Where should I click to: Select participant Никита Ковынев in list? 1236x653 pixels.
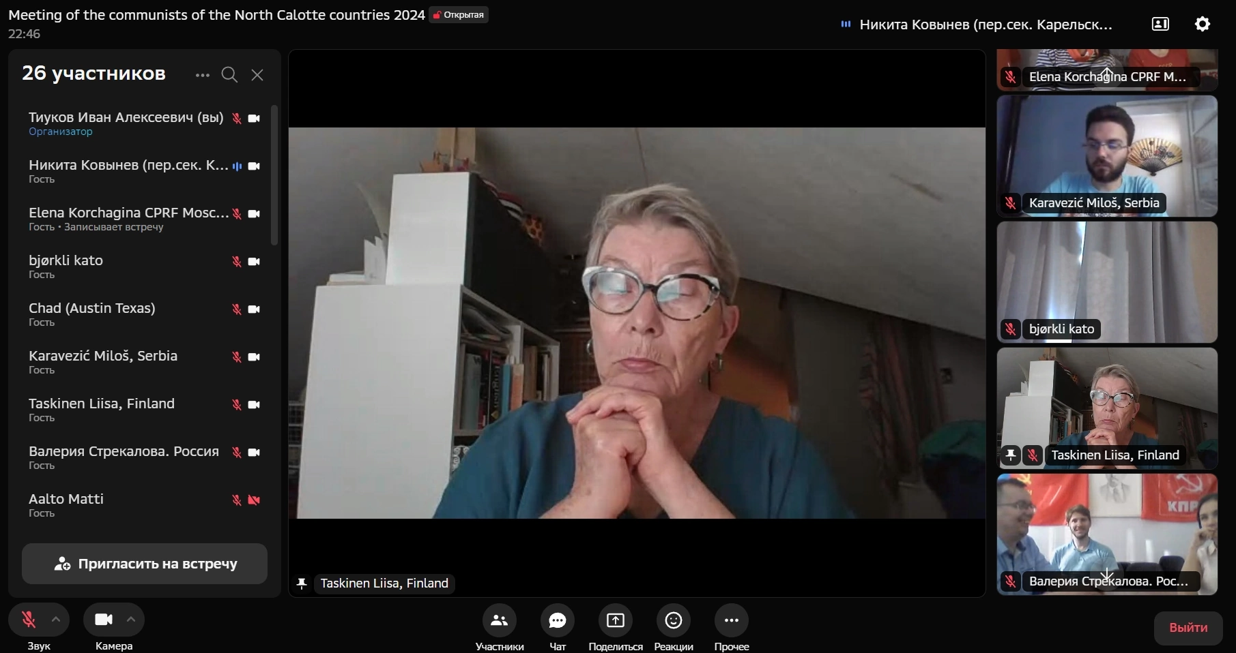coord(145,171)
